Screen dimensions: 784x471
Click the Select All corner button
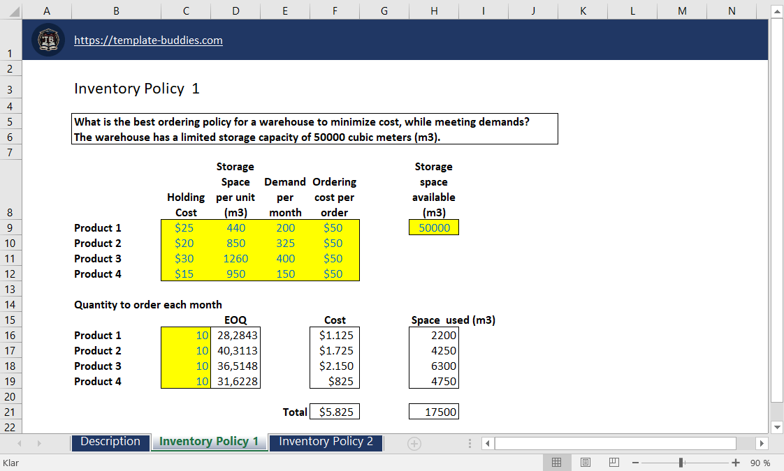[10, 10]
